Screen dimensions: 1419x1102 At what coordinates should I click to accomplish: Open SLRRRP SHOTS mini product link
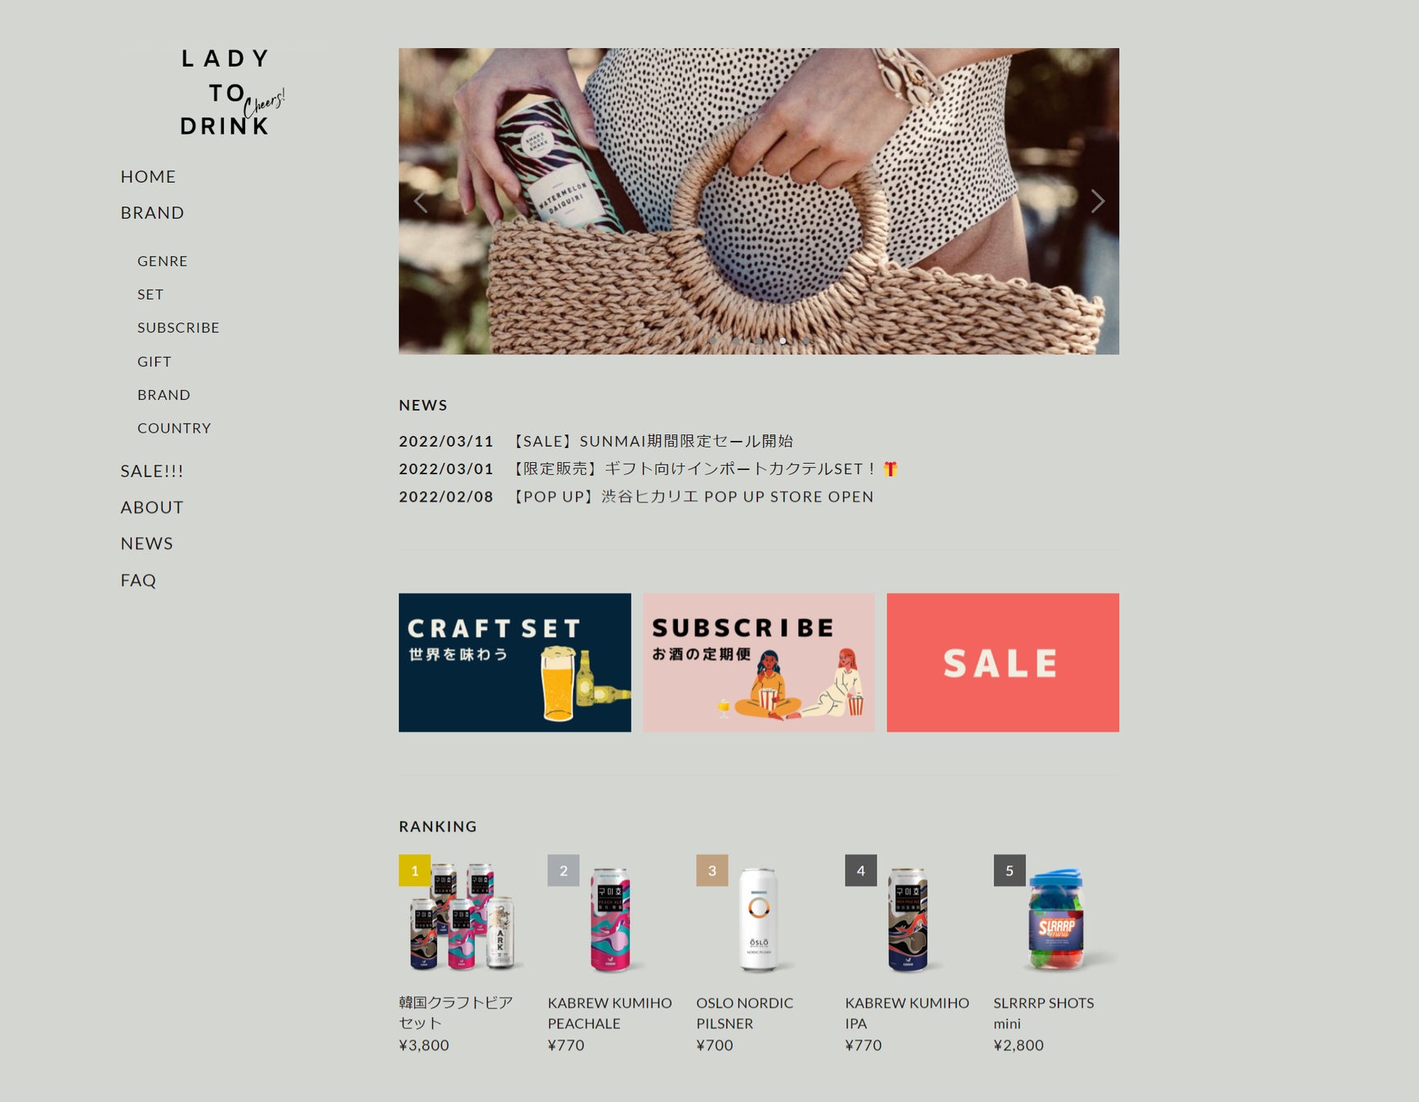click(1043, 1013)
